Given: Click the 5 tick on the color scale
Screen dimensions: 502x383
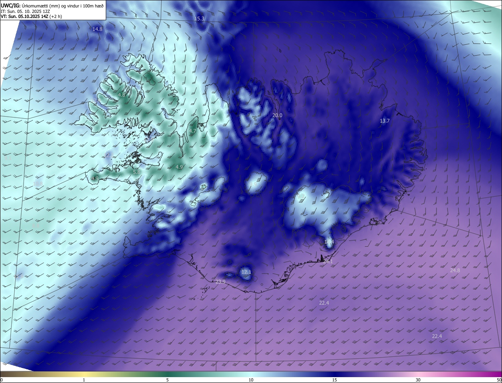Looking at the screenshot, I should pyautogui.click(x=167, y=380).
